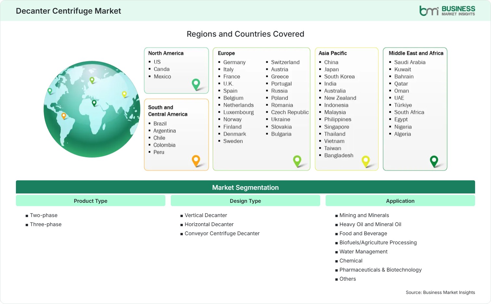
Task: Click 'Pharmaceuticals & Biotechnology' item
Action: click(380, 270)
